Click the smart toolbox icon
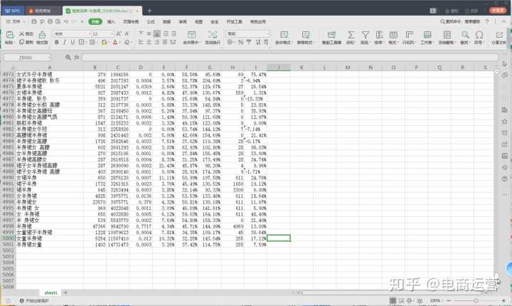 (331, 35)
